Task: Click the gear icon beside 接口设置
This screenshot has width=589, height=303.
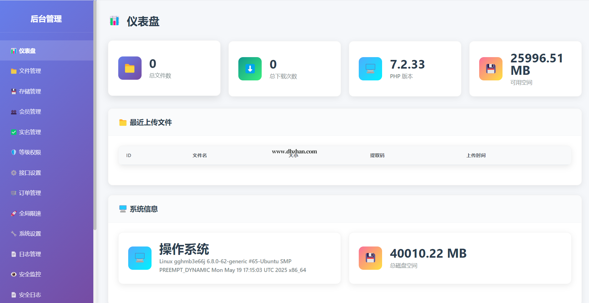Action: (14, 173)
